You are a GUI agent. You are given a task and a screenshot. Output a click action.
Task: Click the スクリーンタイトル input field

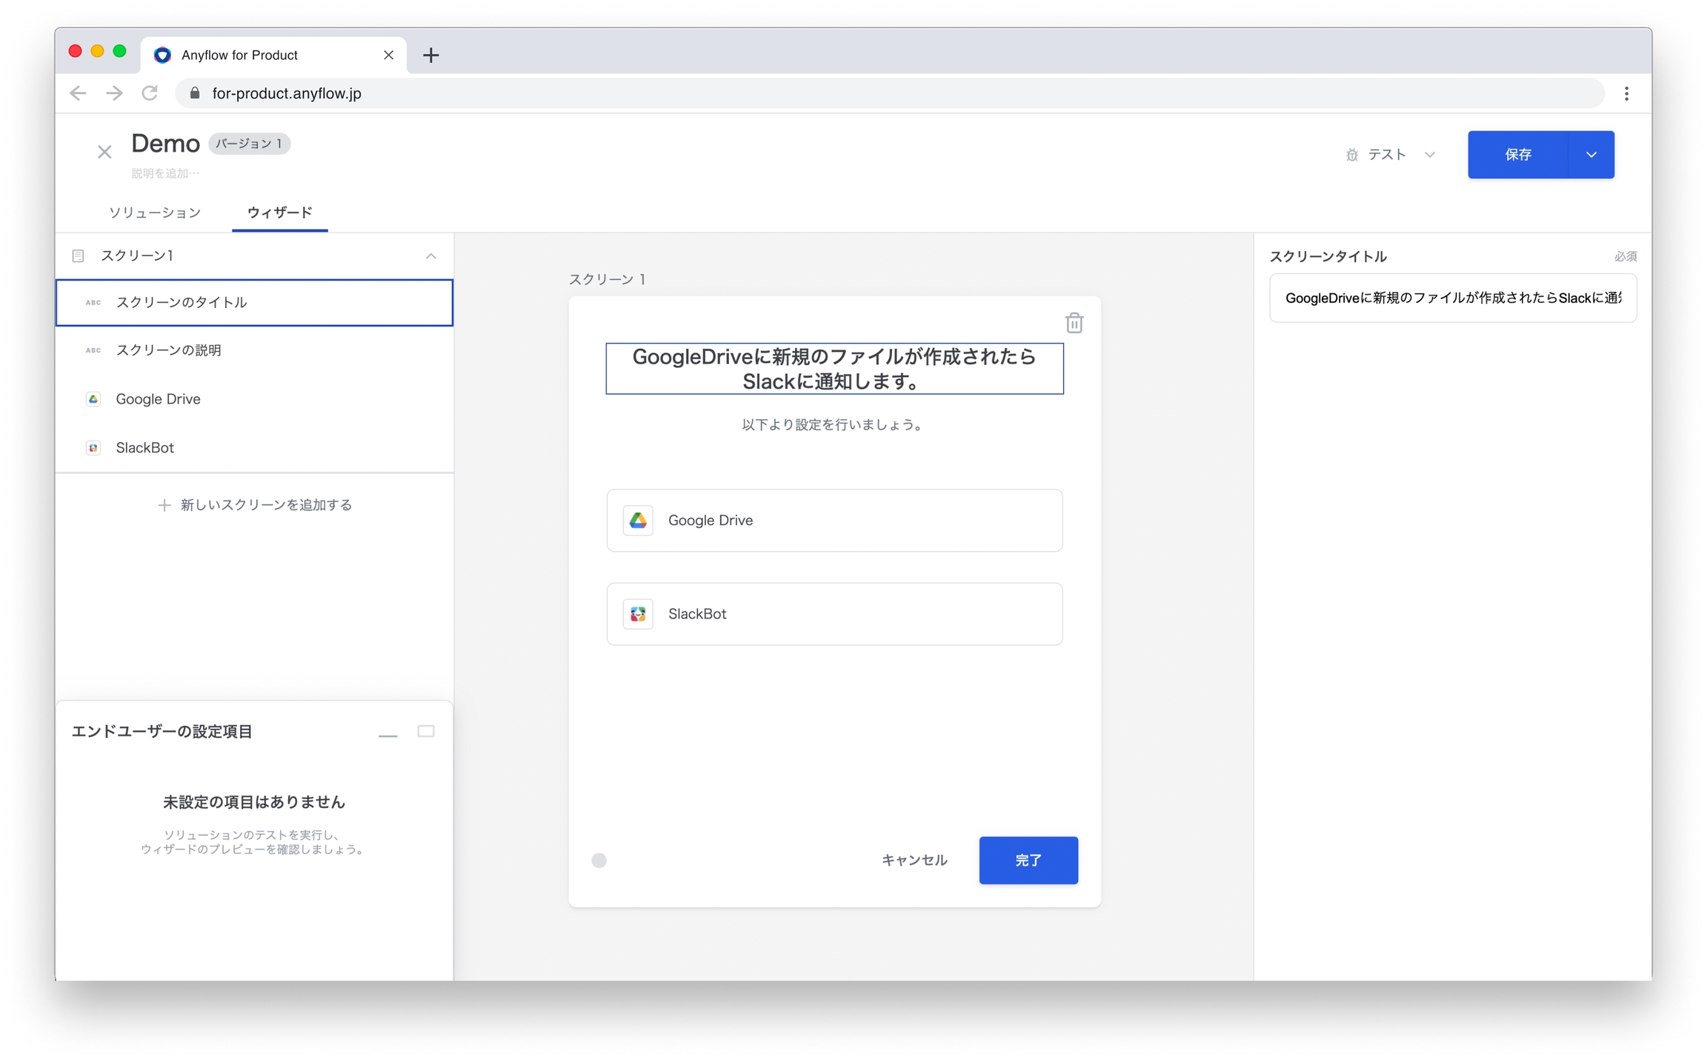pyautogui.click(x=1452, y=298)
